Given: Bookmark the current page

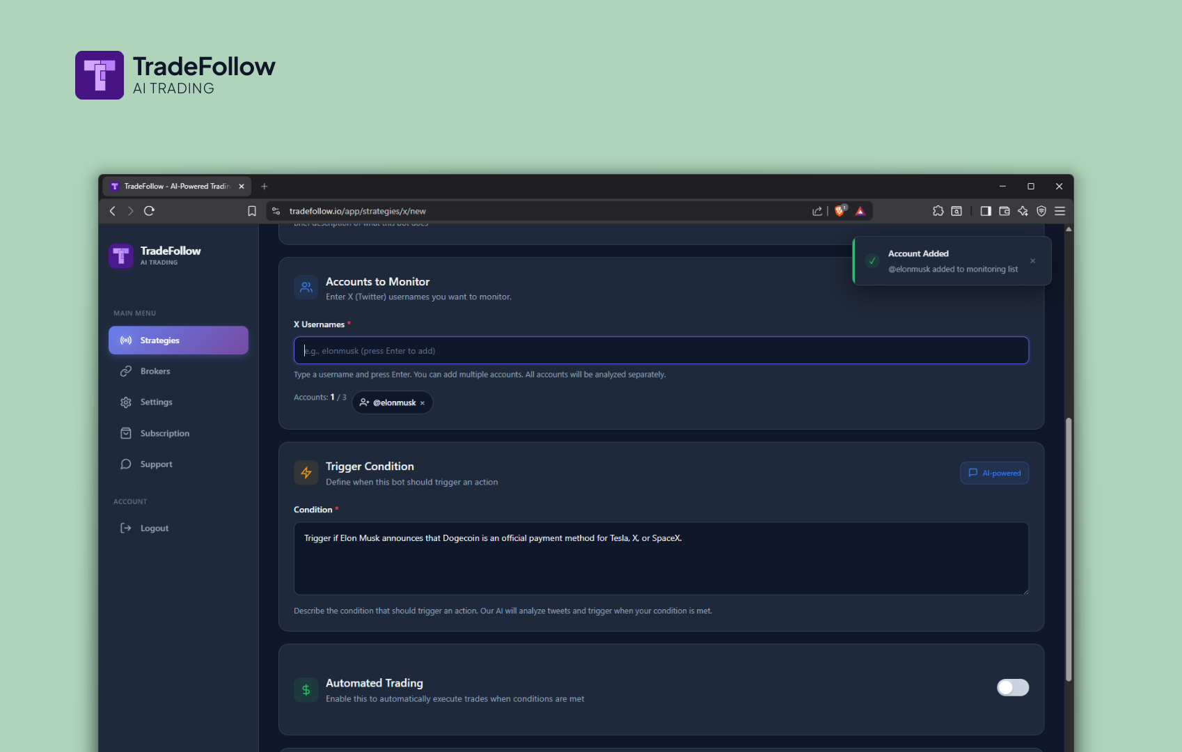Looking at the screenshot, I should [x=251, y=210].
